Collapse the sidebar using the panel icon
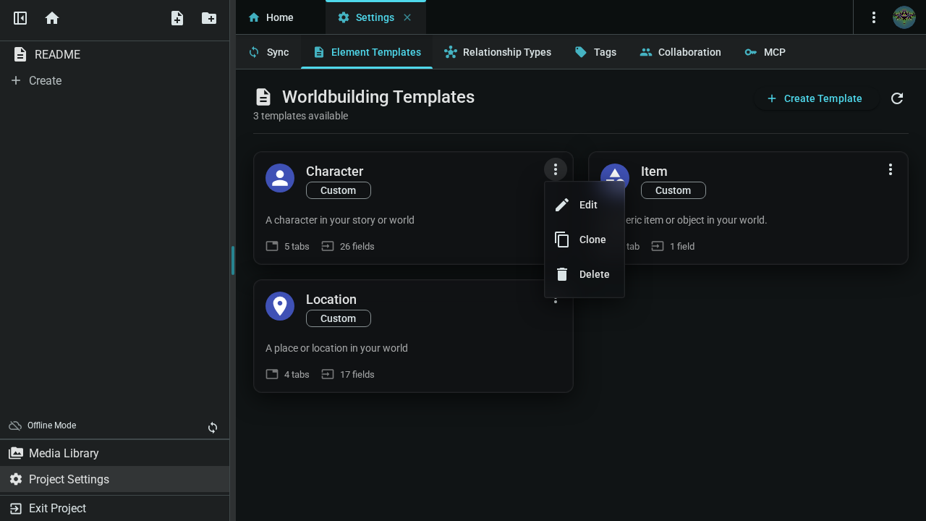The image size is (926, 521). [20, 18]
